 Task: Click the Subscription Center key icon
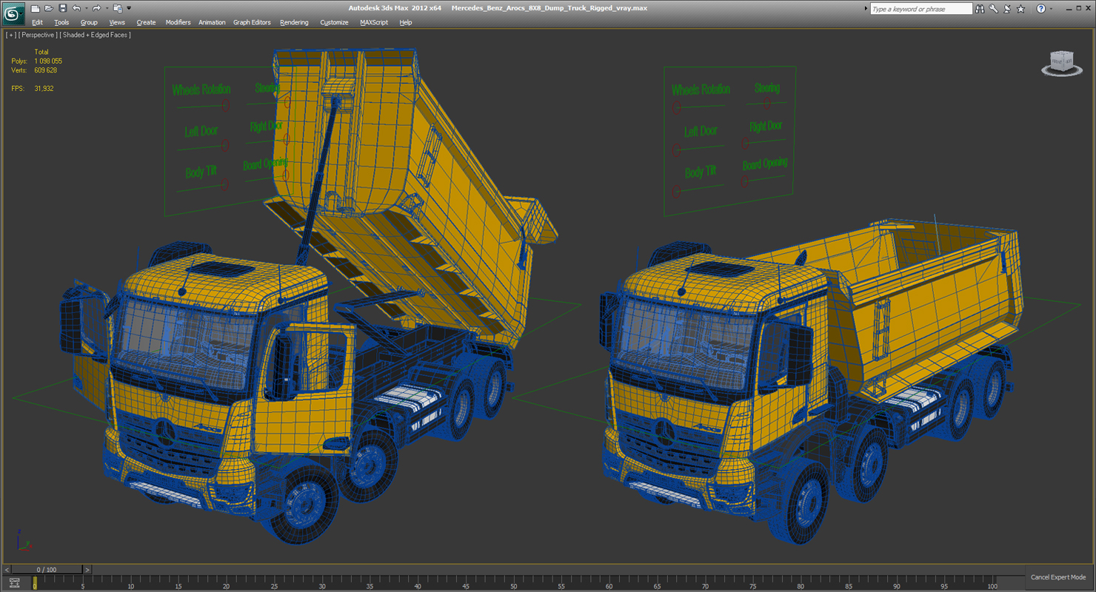[x=994, y=9]
